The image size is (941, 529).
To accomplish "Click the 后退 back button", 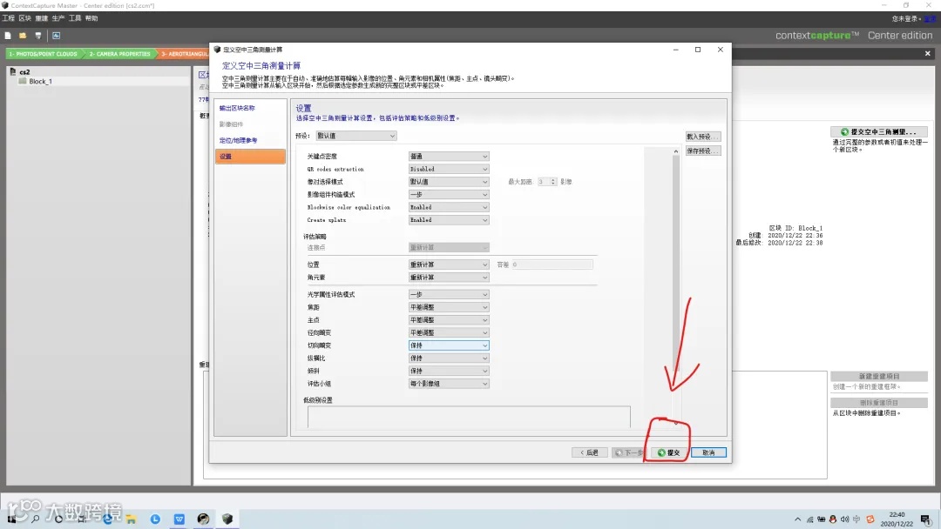I will tap(589, 453).
